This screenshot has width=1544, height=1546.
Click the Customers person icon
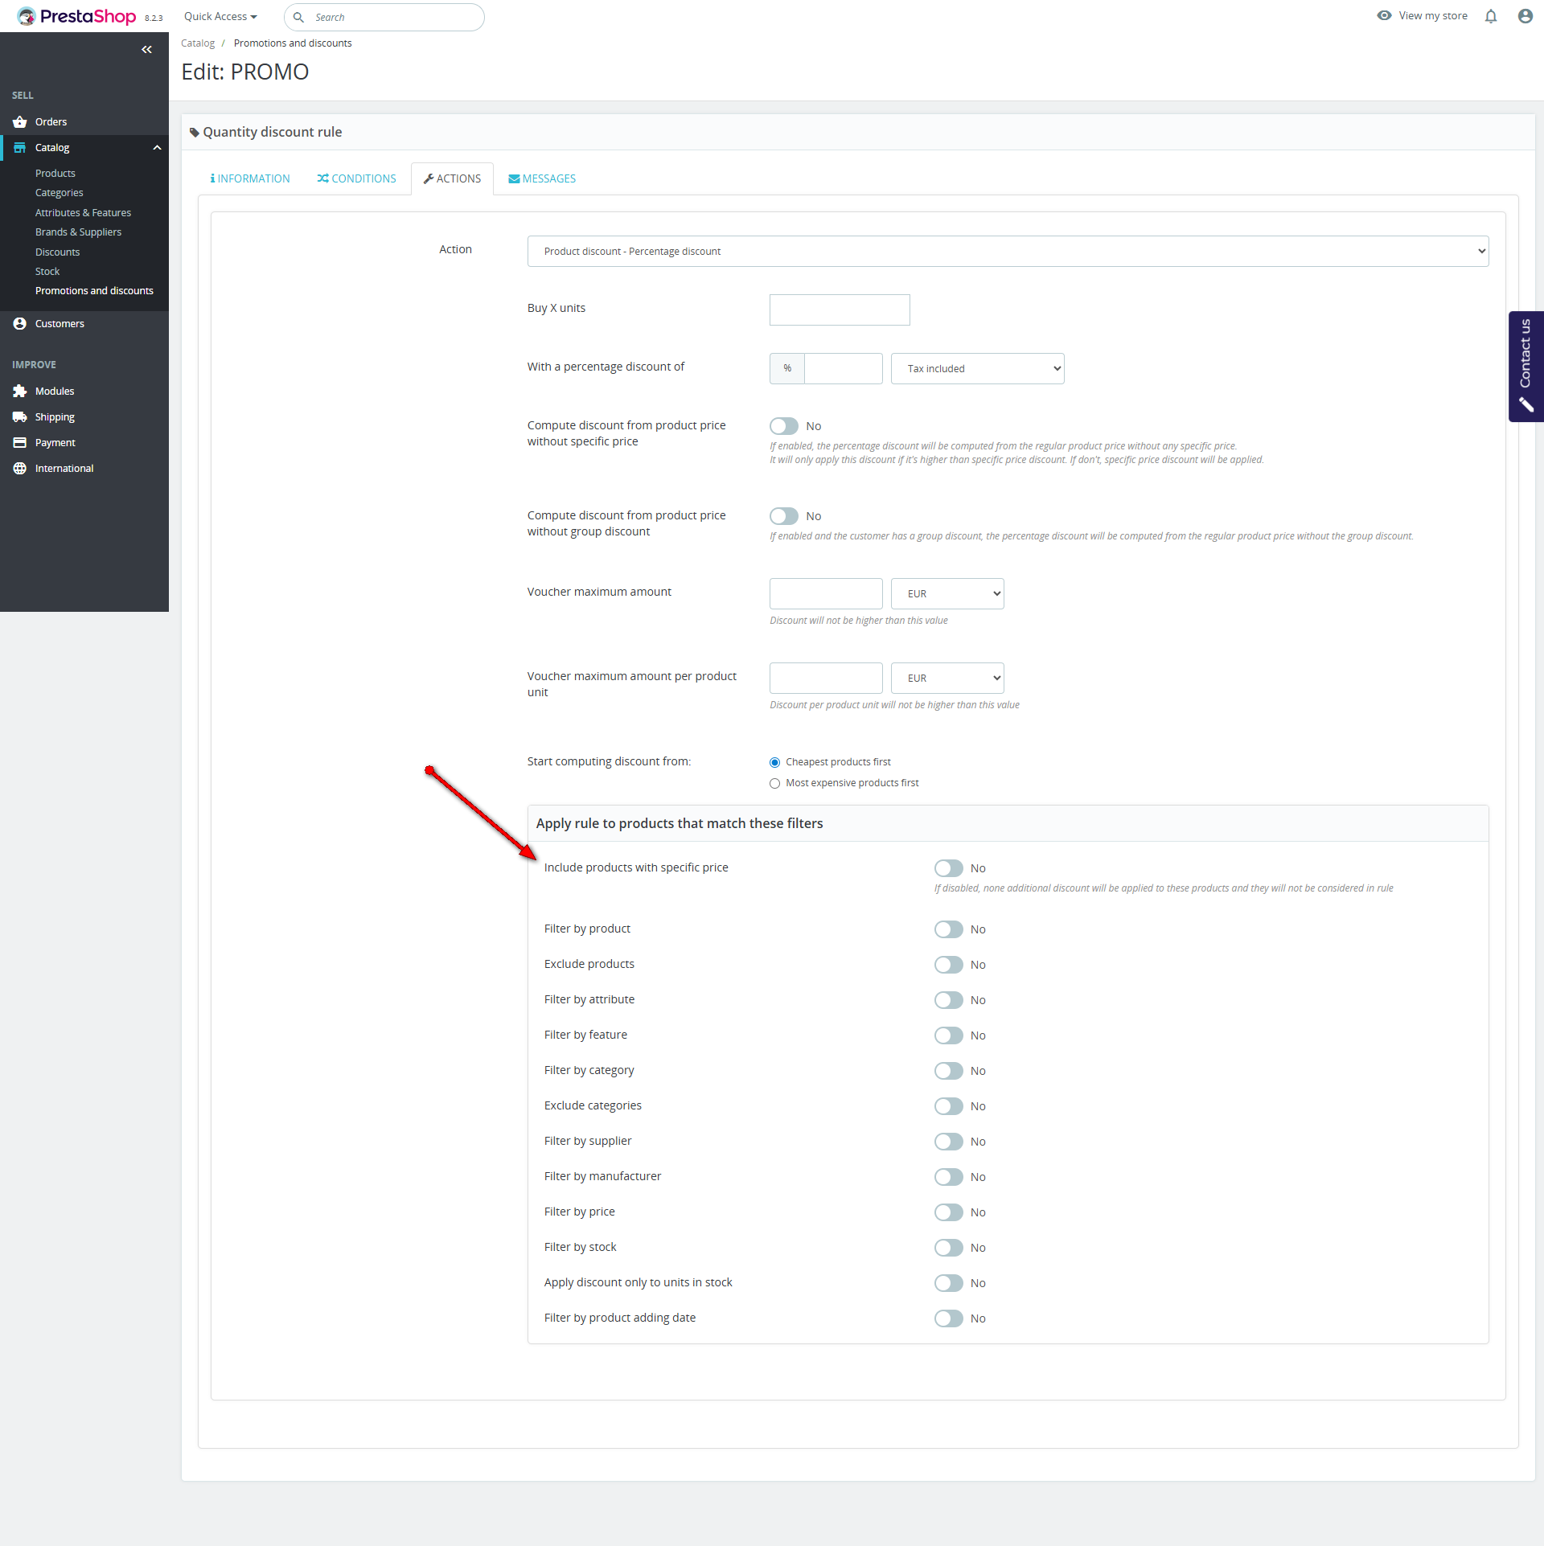coord(20,324)
